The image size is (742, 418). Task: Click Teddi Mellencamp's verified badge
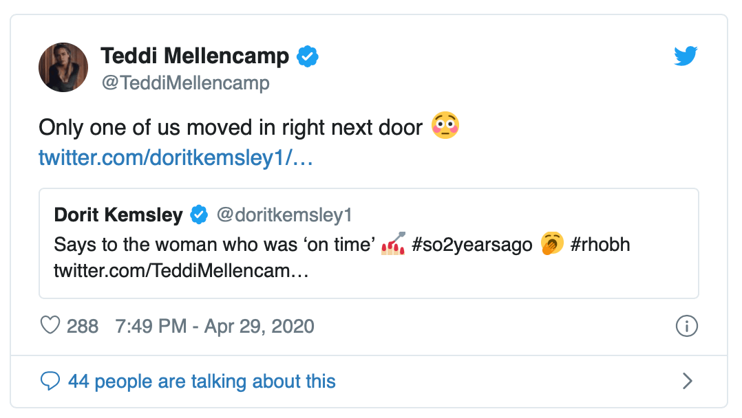click(x=308, y=56)
